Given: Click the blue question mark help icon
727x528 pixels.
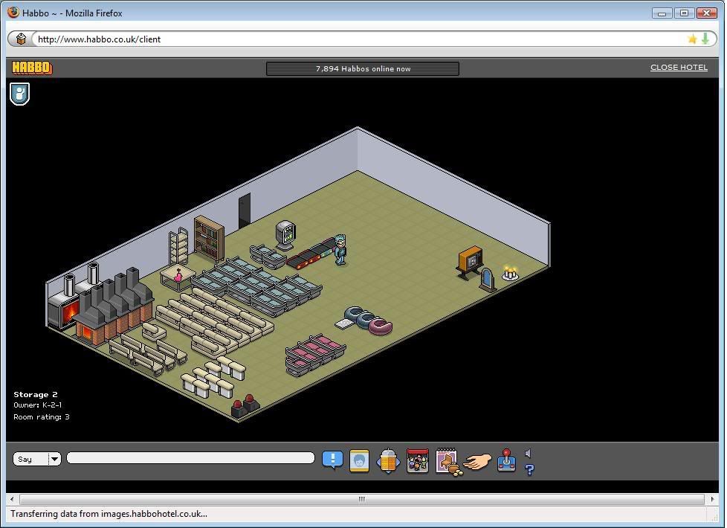Looking at the screenshot, I should (529, 469).
